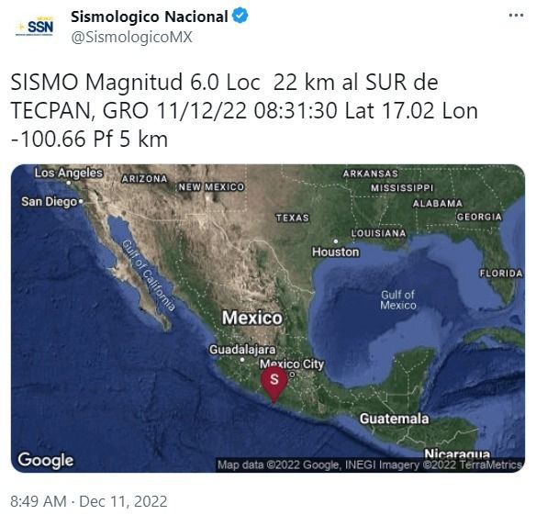Open the SSN profile avatar
Viewport: 536px width, 526px height.
pos(35,27)
